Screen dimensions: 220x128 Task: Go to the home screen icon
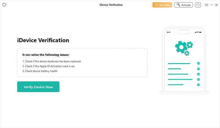4,5
